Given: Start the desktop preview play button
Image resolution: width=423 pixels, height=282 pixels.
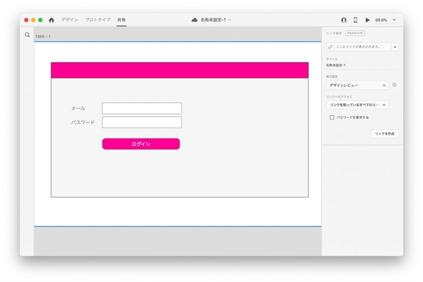Looking at the screenshot, I should tap(367, 20).
